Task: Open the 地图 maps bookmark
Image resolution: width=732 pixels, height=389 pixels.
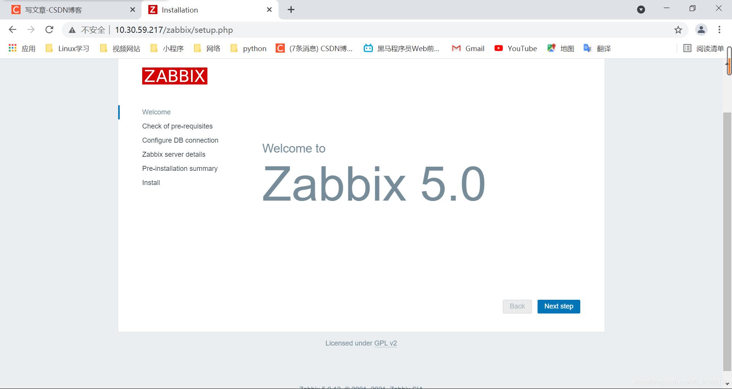Action: [560, 48]
